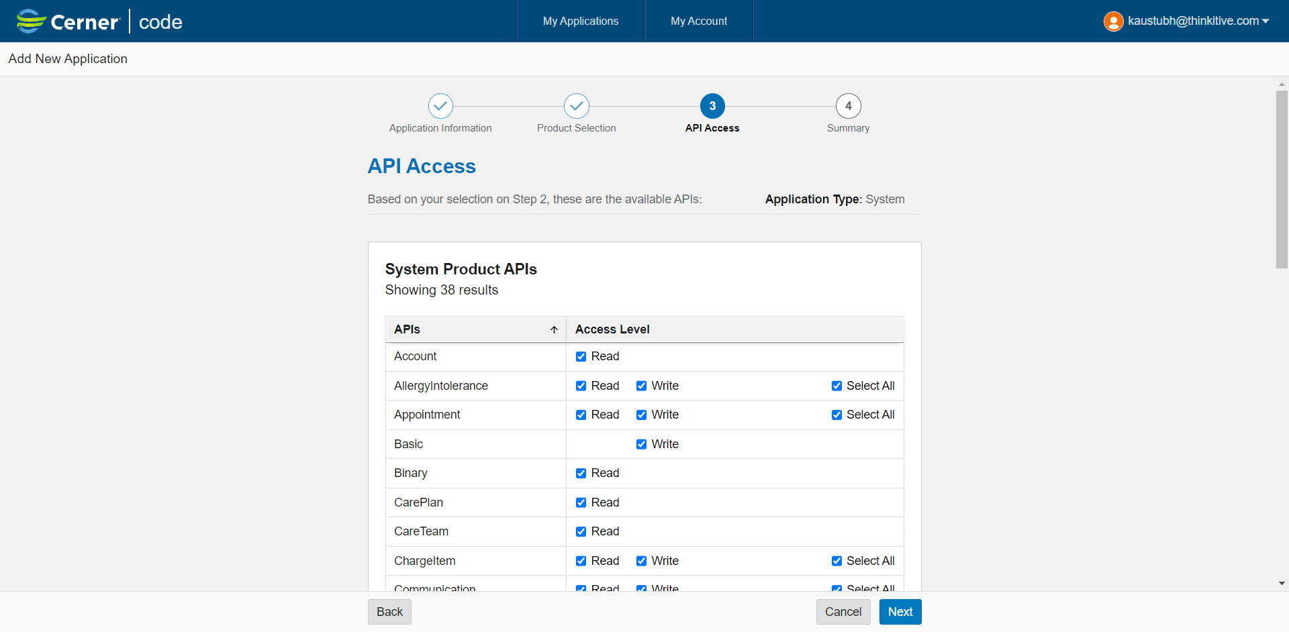Toggle Select All for AllergyIntolerance
1289x632 pixels.
[x=837, y=386]
